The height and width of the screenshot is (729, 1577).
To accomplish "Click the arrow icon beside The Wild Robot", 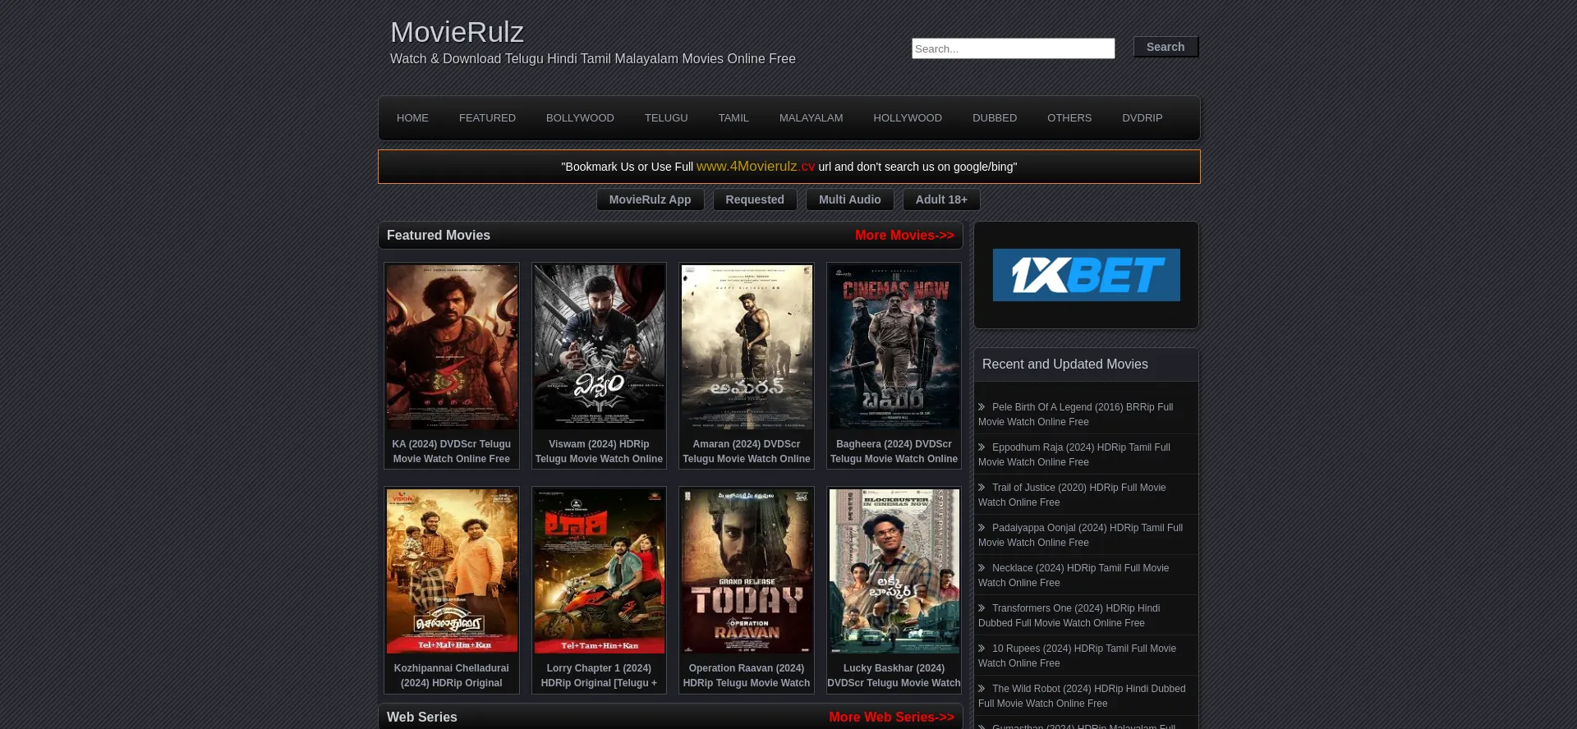I will (982, 689).
